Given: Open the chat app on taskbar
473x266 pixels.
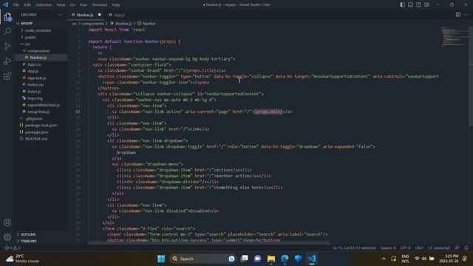Looking at the screenshot, I should pos(257,259).
